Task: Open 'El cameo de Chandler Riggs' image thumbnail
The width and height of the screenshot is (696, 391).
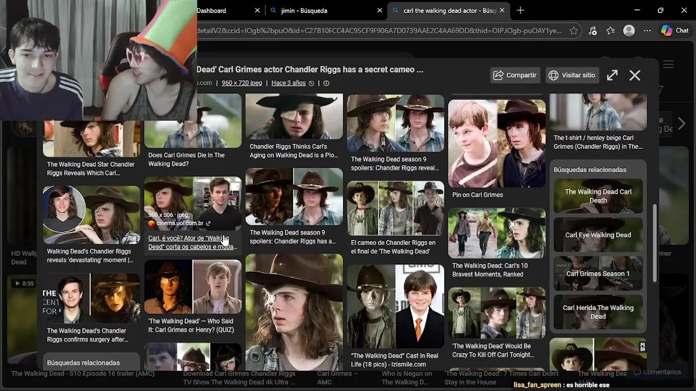Action: click(395, 208)
